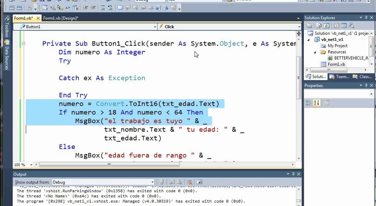Switch to the Team Explorer tab
Screen dimensions: 376x206
[339, 77]
